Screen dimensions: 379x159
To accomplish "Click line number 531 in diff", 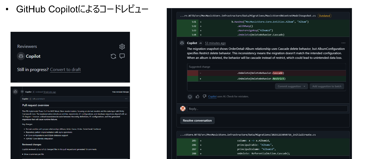I will click(194, 22).
